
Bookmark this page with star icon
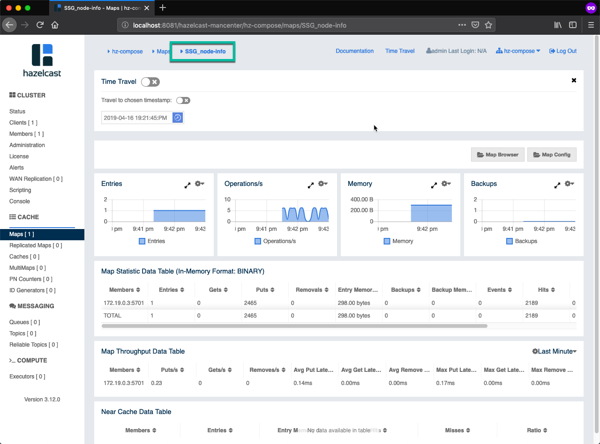point(488,25)
